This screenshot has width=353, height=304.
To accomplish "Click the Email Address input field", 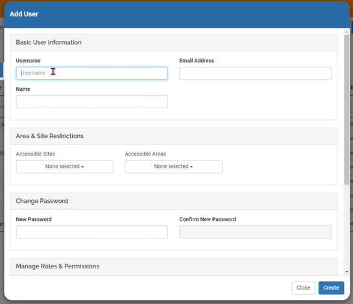I will point(255,73).
